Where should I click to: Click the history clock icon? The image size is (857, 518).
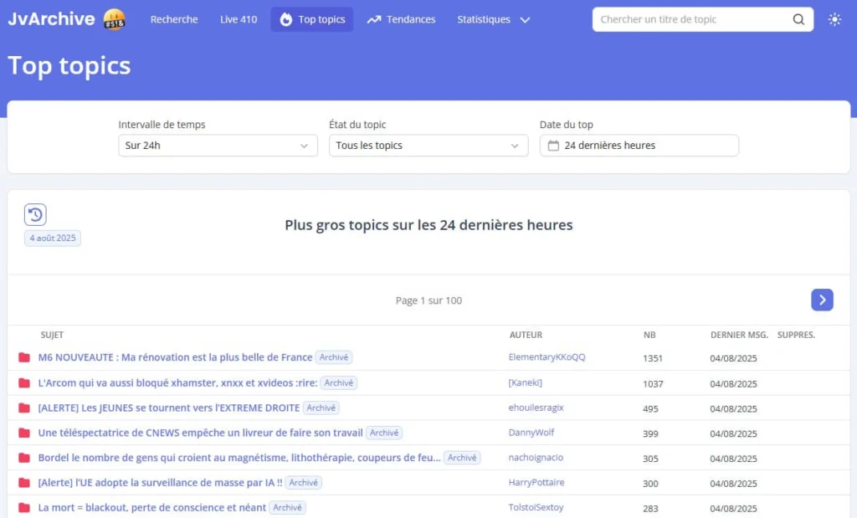click(x=35, y=215)
